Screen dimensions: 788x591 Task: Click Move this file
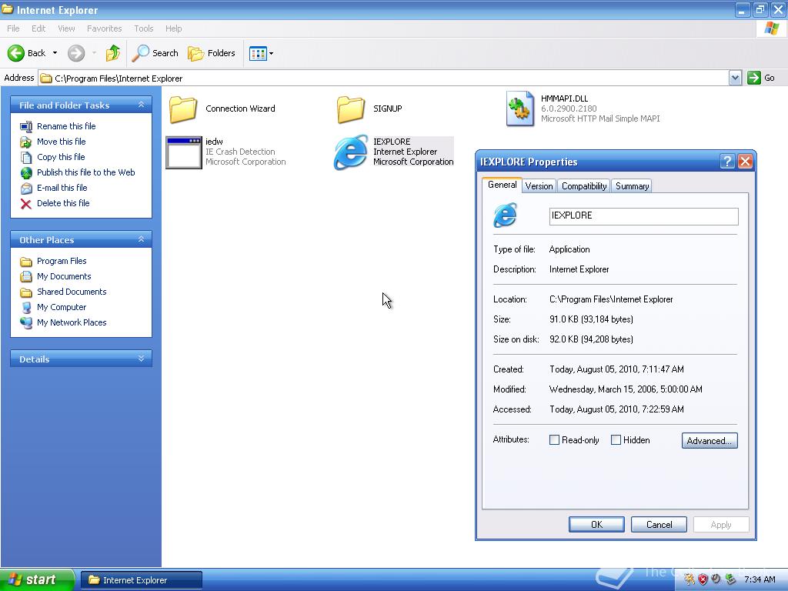tap(62, 142)
